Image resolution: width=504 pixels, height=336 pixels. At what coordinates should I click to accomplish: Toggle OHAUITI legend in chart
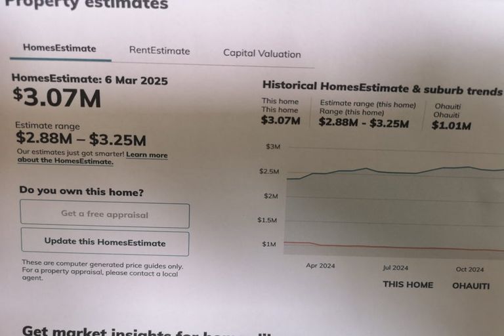[471, 285]
